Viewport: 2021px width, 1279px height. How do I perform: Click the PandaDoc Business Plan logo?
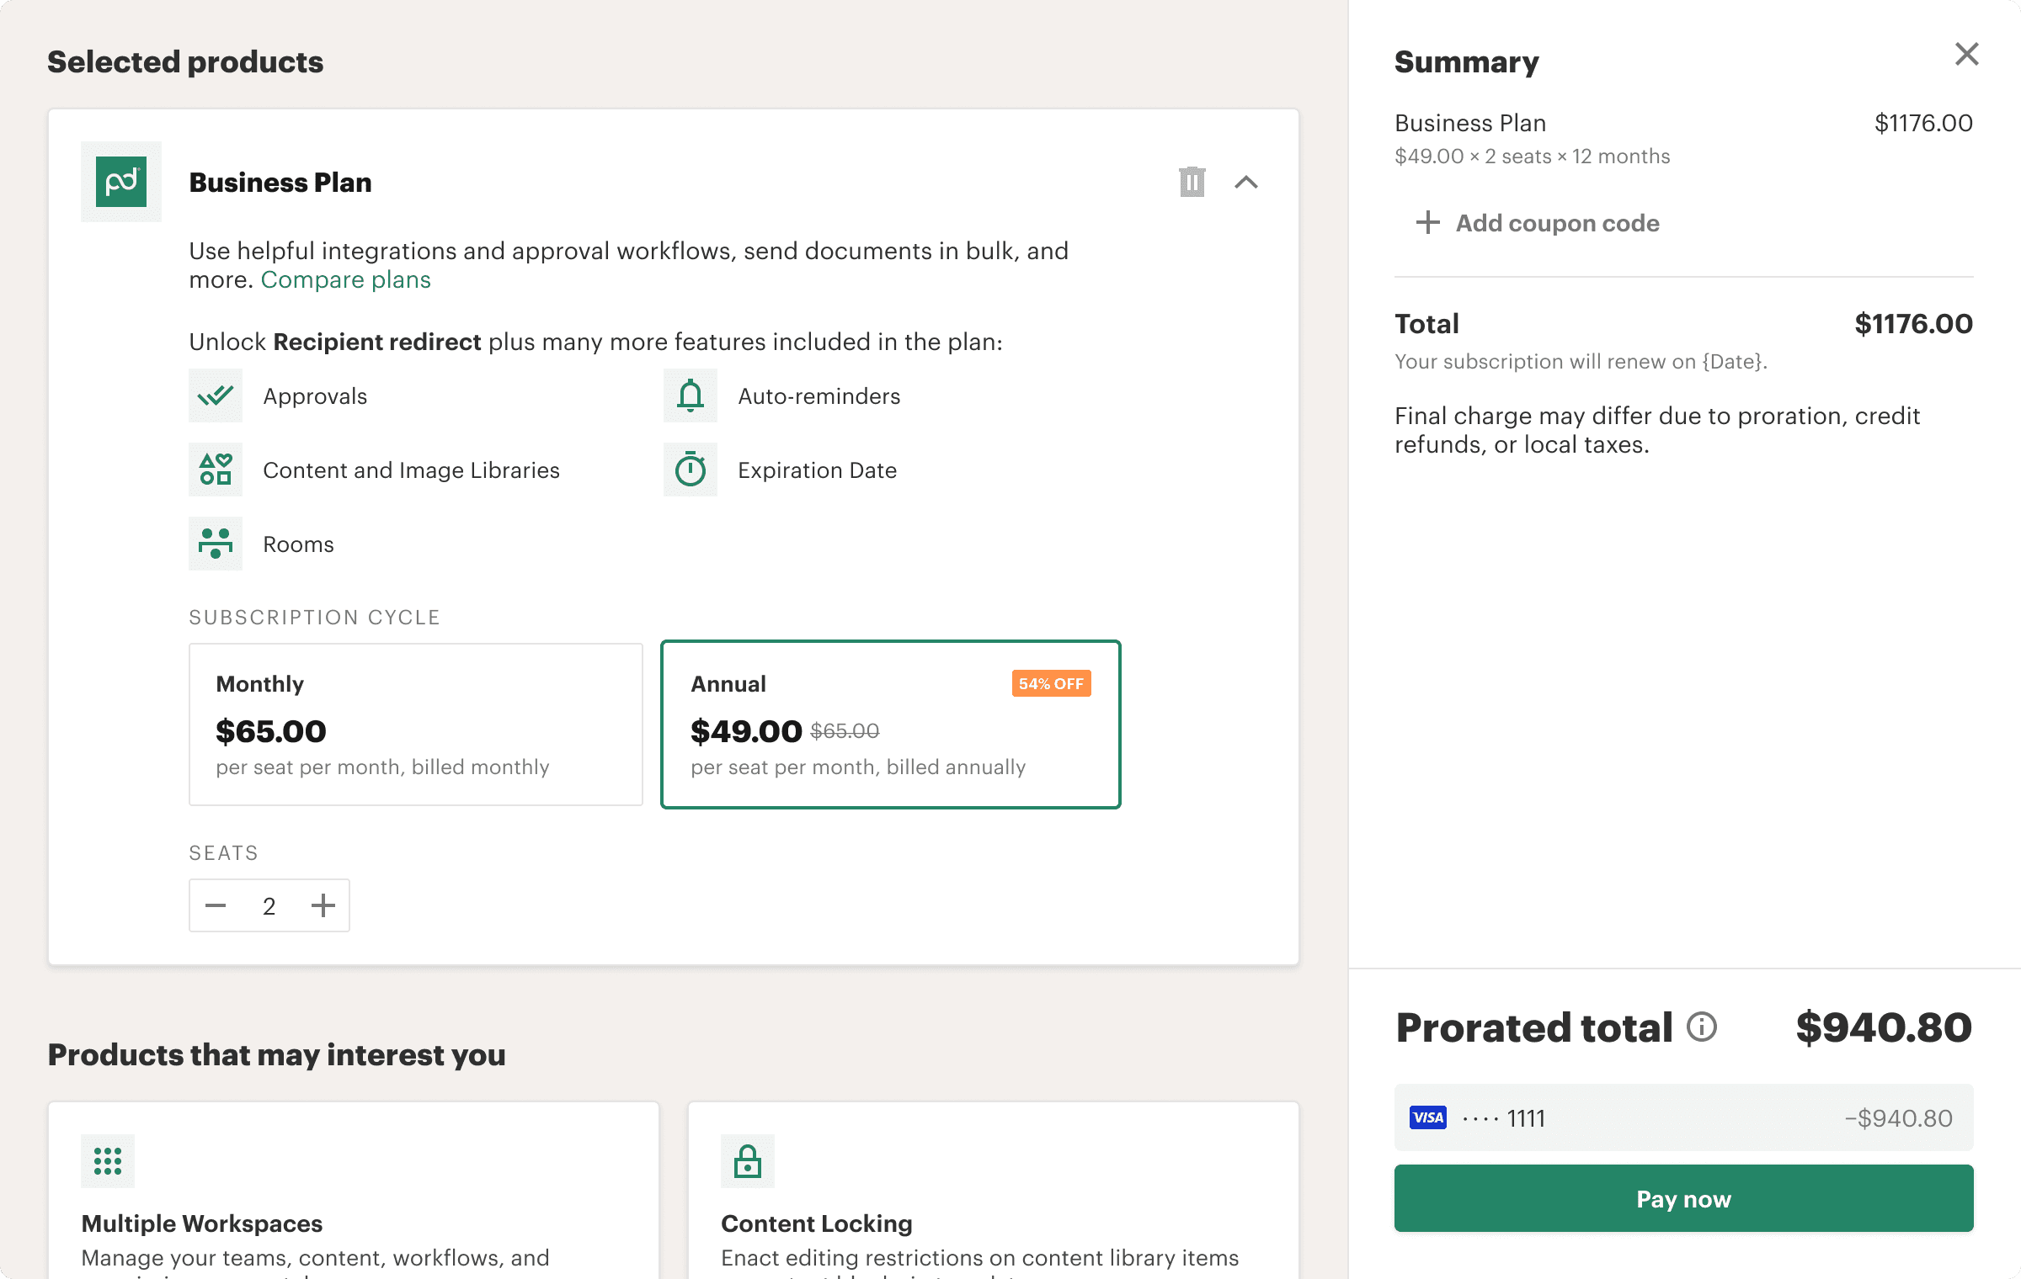point(121,182)
